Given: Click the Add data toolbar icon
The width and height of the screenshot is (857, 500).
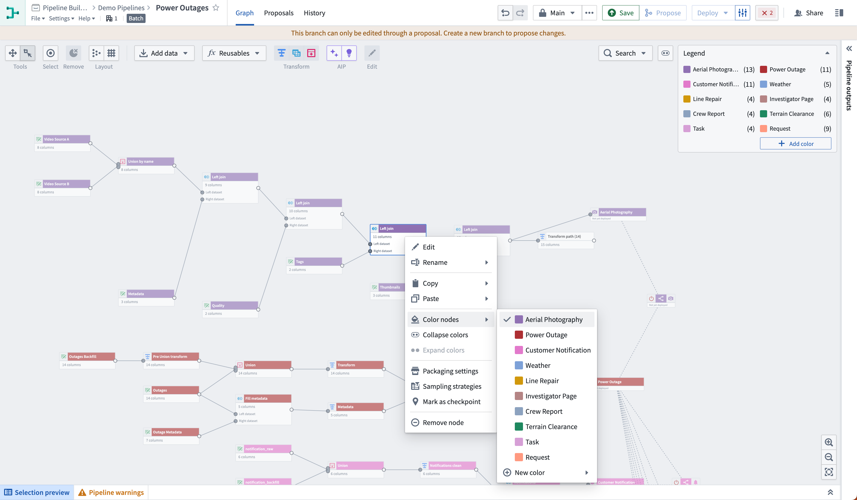Looking at the screenshot, I should 164,53.
